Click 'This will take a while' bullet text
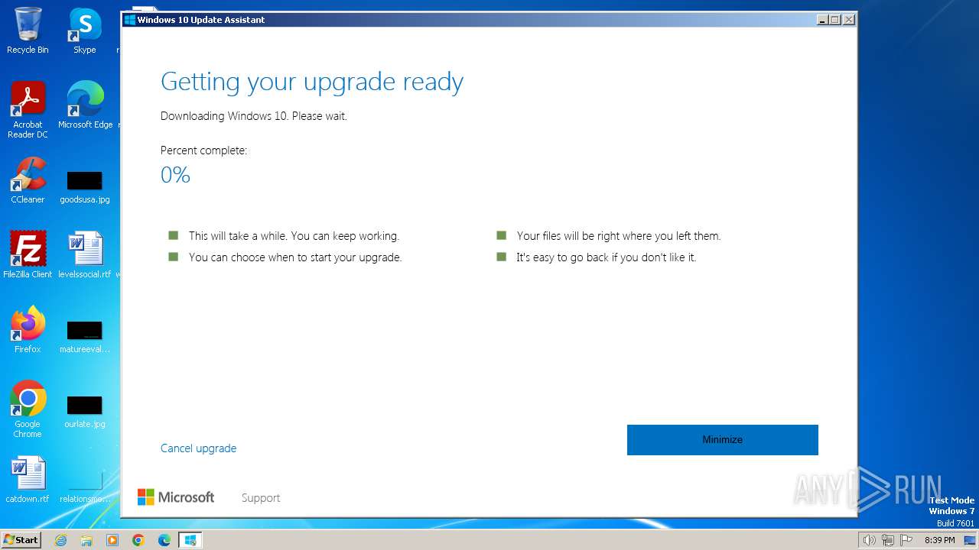The image size is (979, 550). 294,236
